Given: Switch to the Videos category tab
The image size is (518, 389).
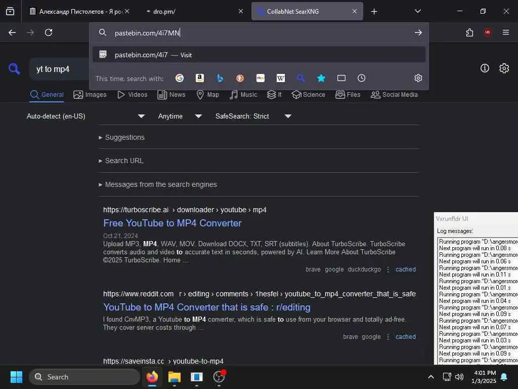Looking at the screenshot, I should pos(132,95).
